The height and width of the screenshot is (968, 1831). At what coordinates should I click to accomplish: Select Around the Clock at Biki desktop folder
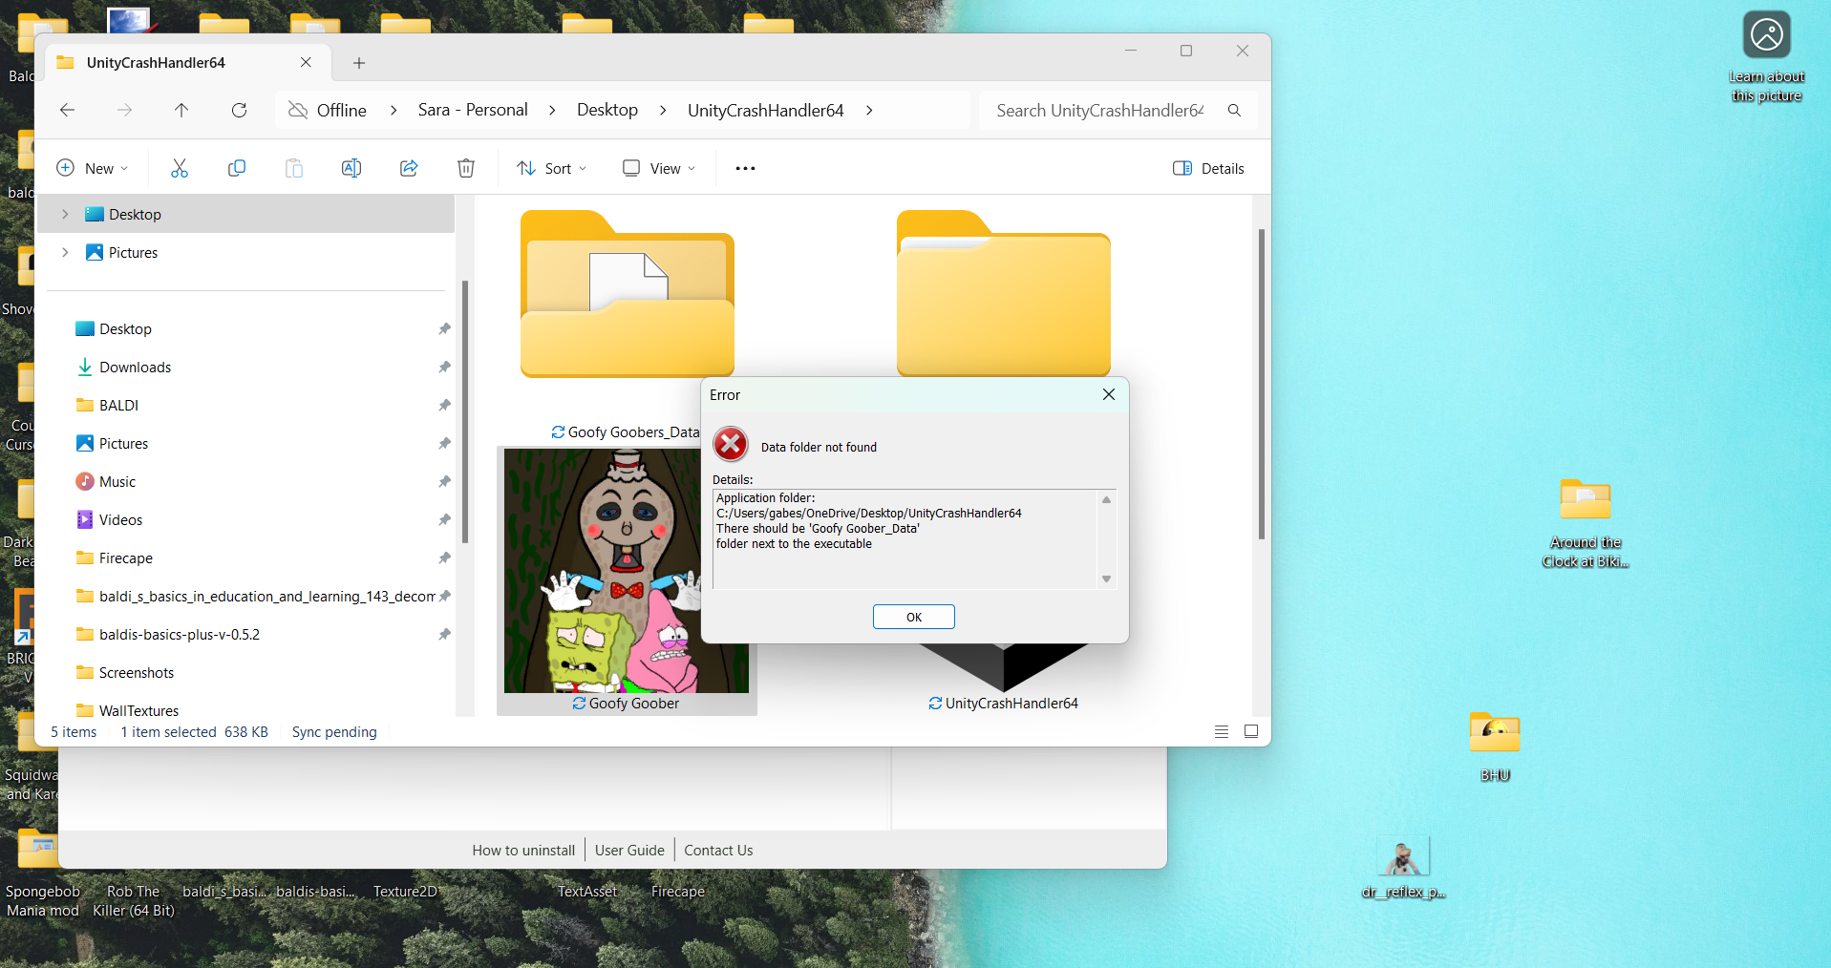click(1586, 523)
